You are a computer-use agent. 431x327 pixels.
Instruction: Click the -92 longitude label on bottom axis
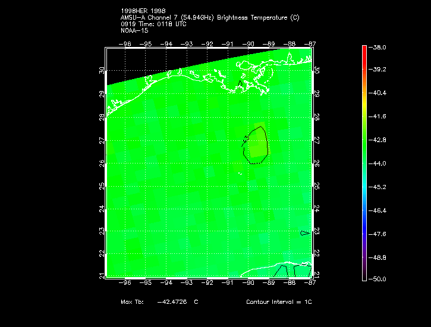(207, 283)
